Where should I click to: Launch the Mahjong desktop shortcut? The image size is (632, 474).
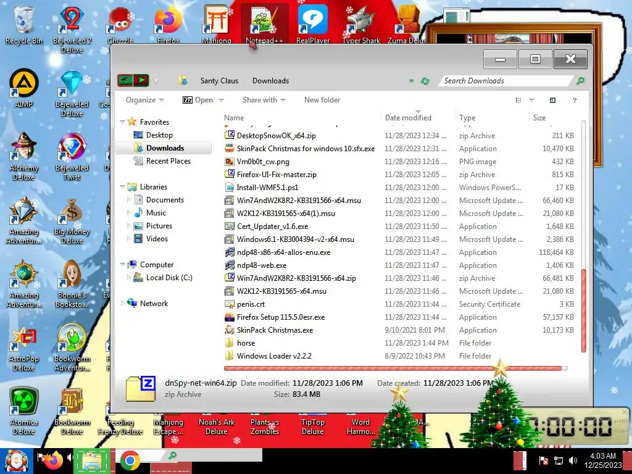(217, 23)
